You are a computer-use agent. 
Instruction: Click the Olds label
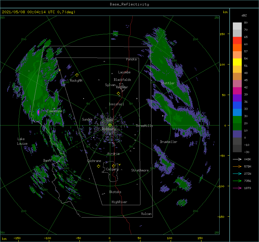pos(110,120)
